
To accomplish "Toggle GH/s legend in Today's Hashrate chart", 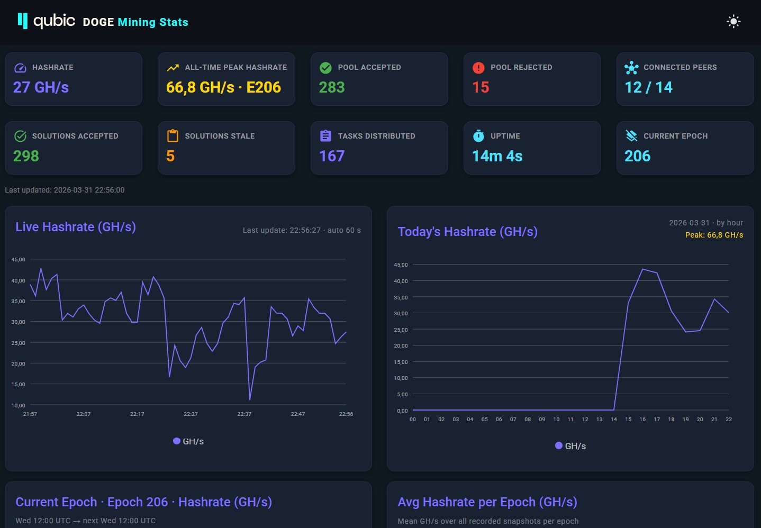I will click(x=570, y=446).
